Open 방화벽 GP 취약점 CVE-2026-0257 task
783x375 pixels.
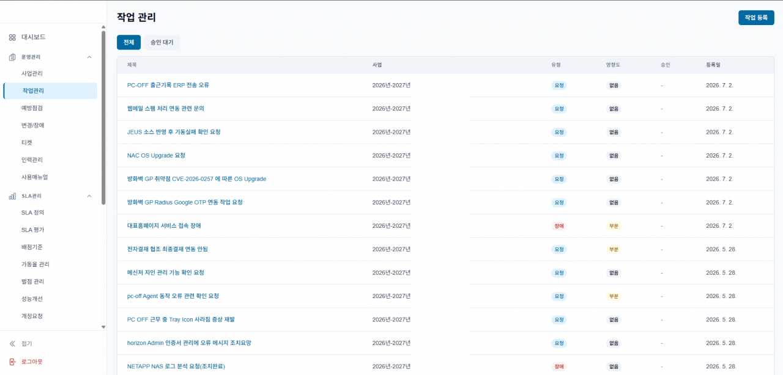[x=196, y=179]
